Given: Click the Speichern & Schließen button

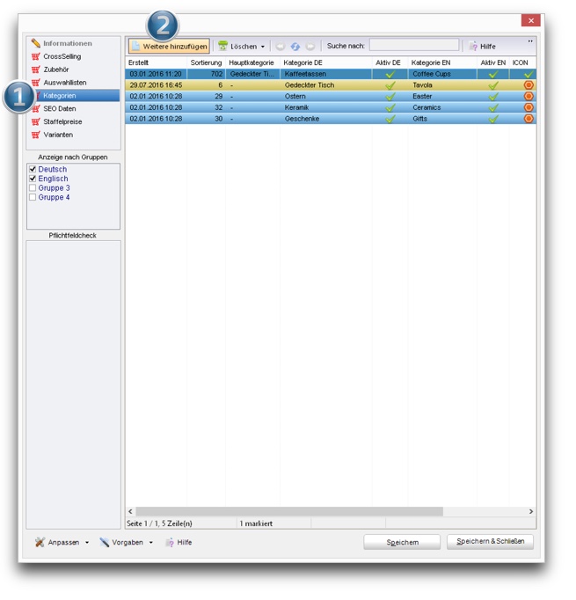Looking at the screenshot, I should pyautogui.click(x=490, y=541).
